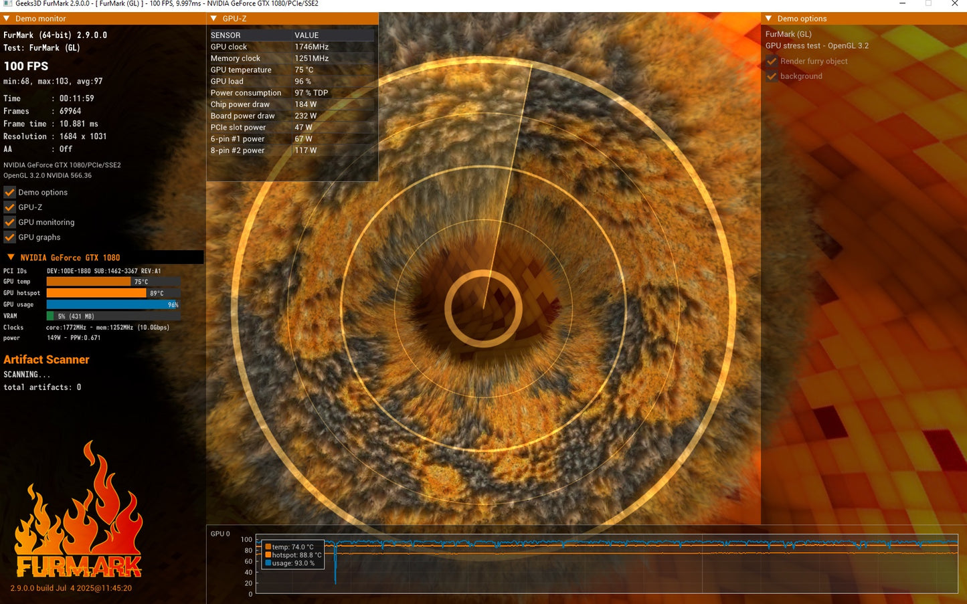Toggle the Render furry object checkbox
The image size is (967, 604).
772,61
